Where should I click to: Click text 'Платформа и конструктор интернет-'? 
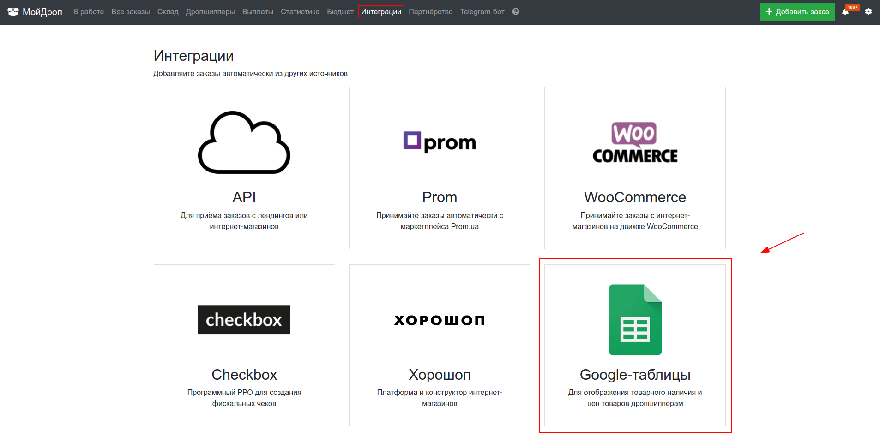point(440,392)
